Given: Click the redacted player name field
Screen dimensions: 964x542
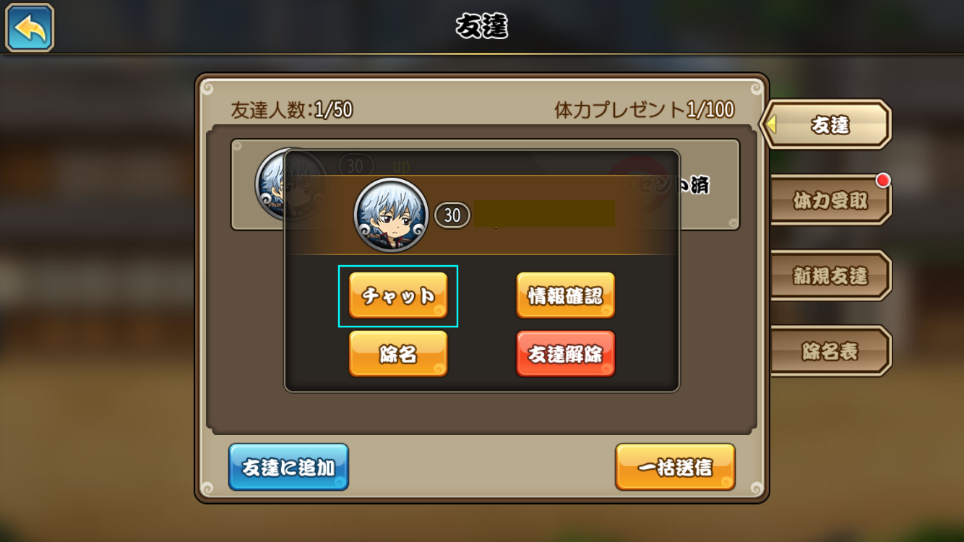Looking at the screenshot, I should 543,214.
